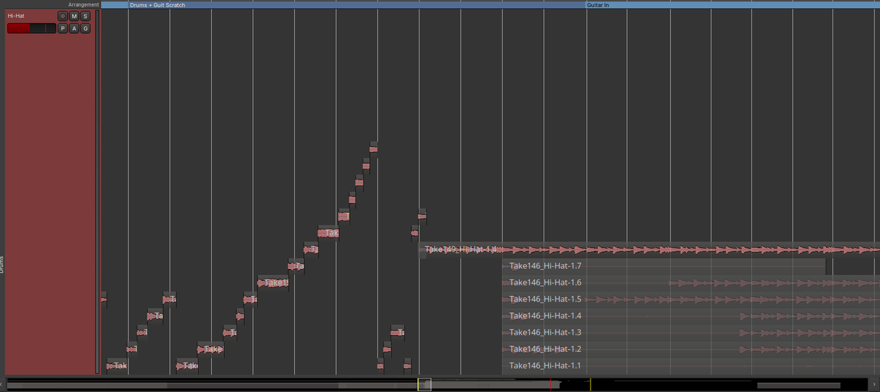Click the Arrangement ruler label
The image size is (880, 392).
point(83,5)
